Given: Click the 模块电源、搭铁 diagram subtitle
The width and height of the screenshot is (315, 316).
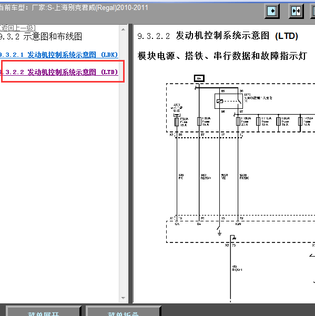Looking at the screenshot, I should [x=222, y=56].
